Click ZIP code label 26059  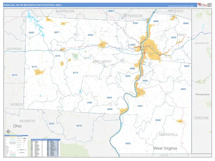click(x=173, y=38)
